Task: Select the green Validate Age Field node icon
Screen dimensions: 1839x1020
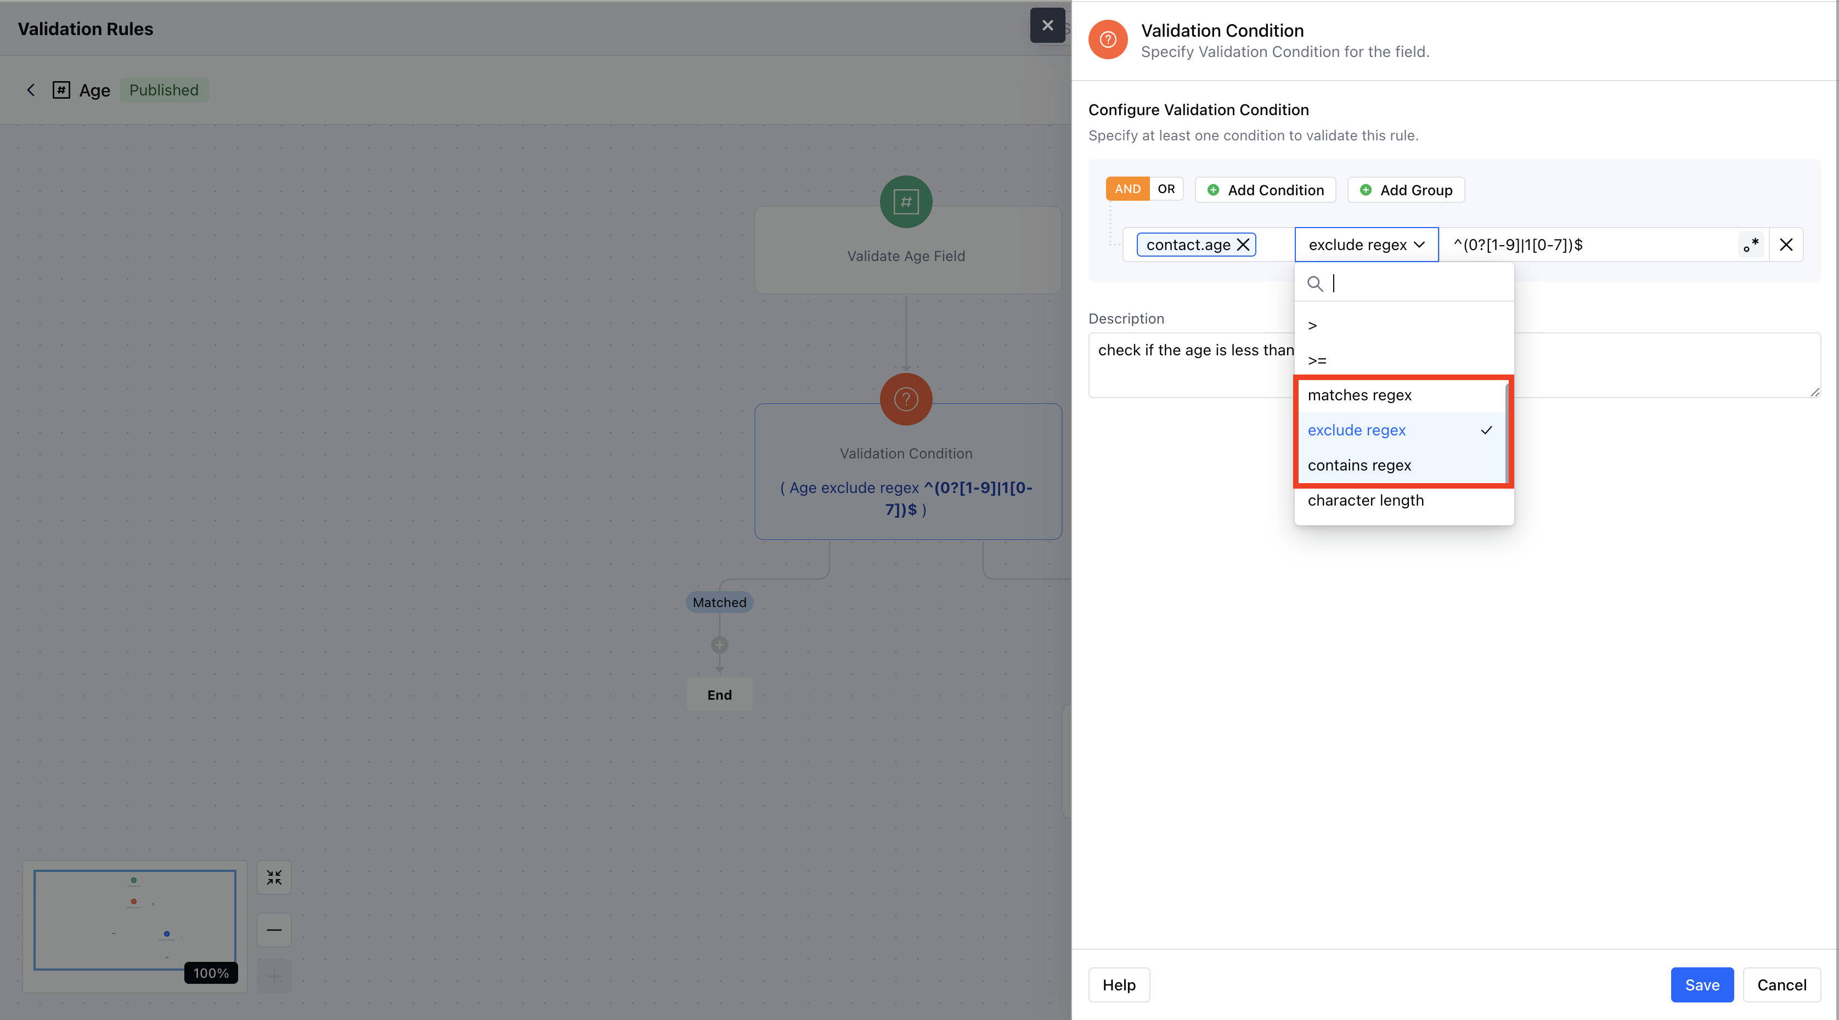Action: tap(906, 202)
